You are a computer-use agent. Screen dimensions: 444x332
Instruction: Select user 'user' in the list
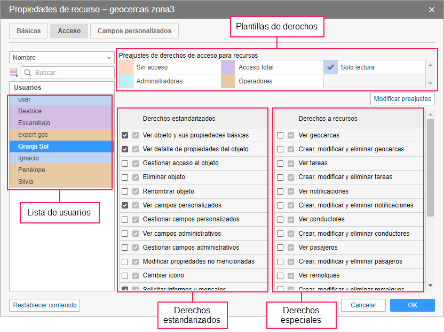click(x=61, y=99)
